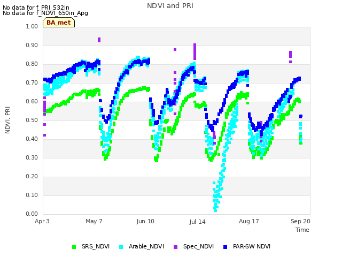Click the purple Spec_NDVI legend swatch

coord(176,247)
